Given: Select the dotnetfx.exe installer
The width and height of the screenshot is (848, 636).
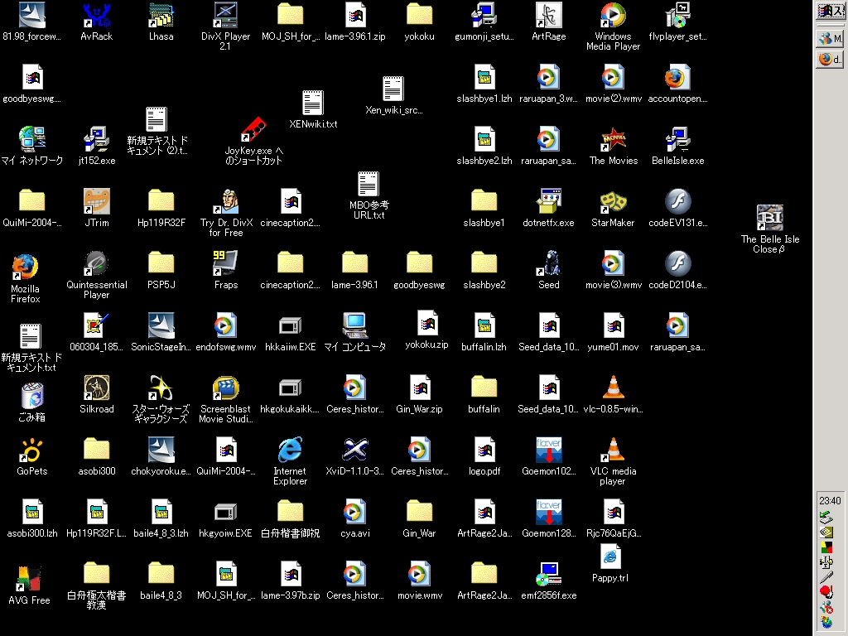Looking at the screenshot, I should (x=548, y=208).
